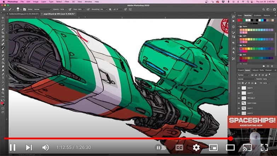Open the brush settings panel icon
277x156 pixels.
[x=24, y=9]
